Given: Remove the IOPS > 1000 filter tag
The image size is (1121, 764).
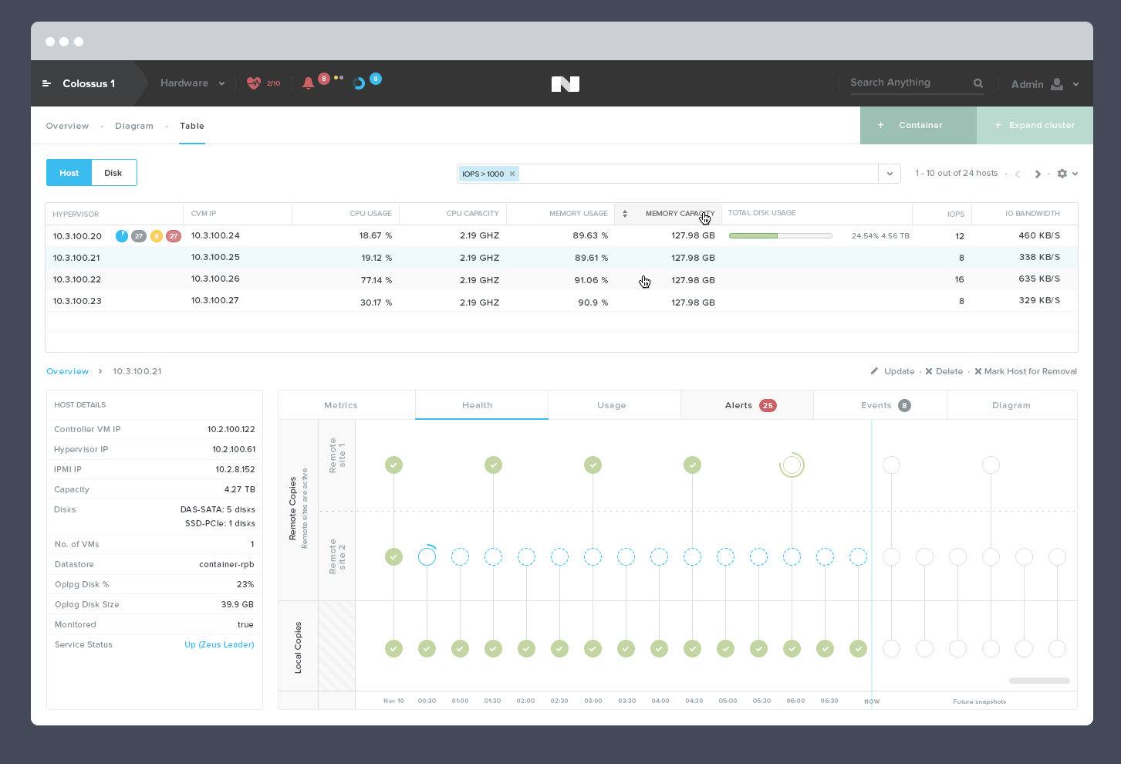Looking at the screenshot, I should (512, 174).
